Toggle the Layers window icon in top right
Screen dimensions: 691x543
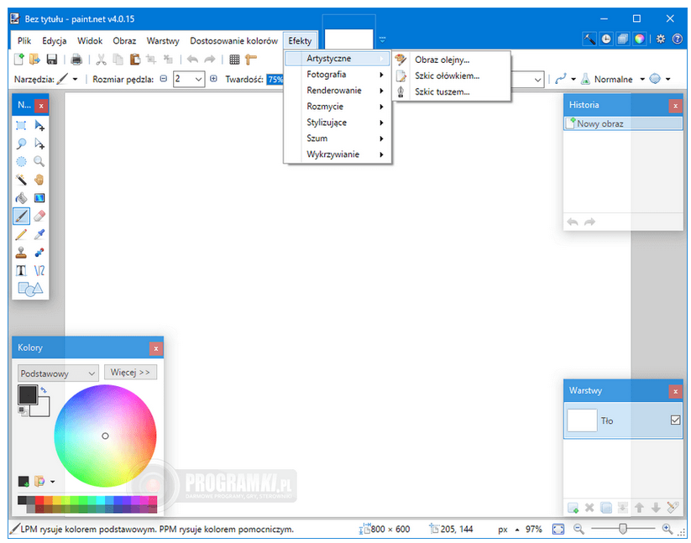point(623,39)
